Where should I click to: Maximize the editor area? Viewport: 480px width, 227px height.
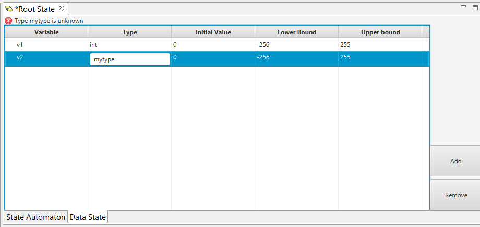pyautogui.click(x=475, y=8)
